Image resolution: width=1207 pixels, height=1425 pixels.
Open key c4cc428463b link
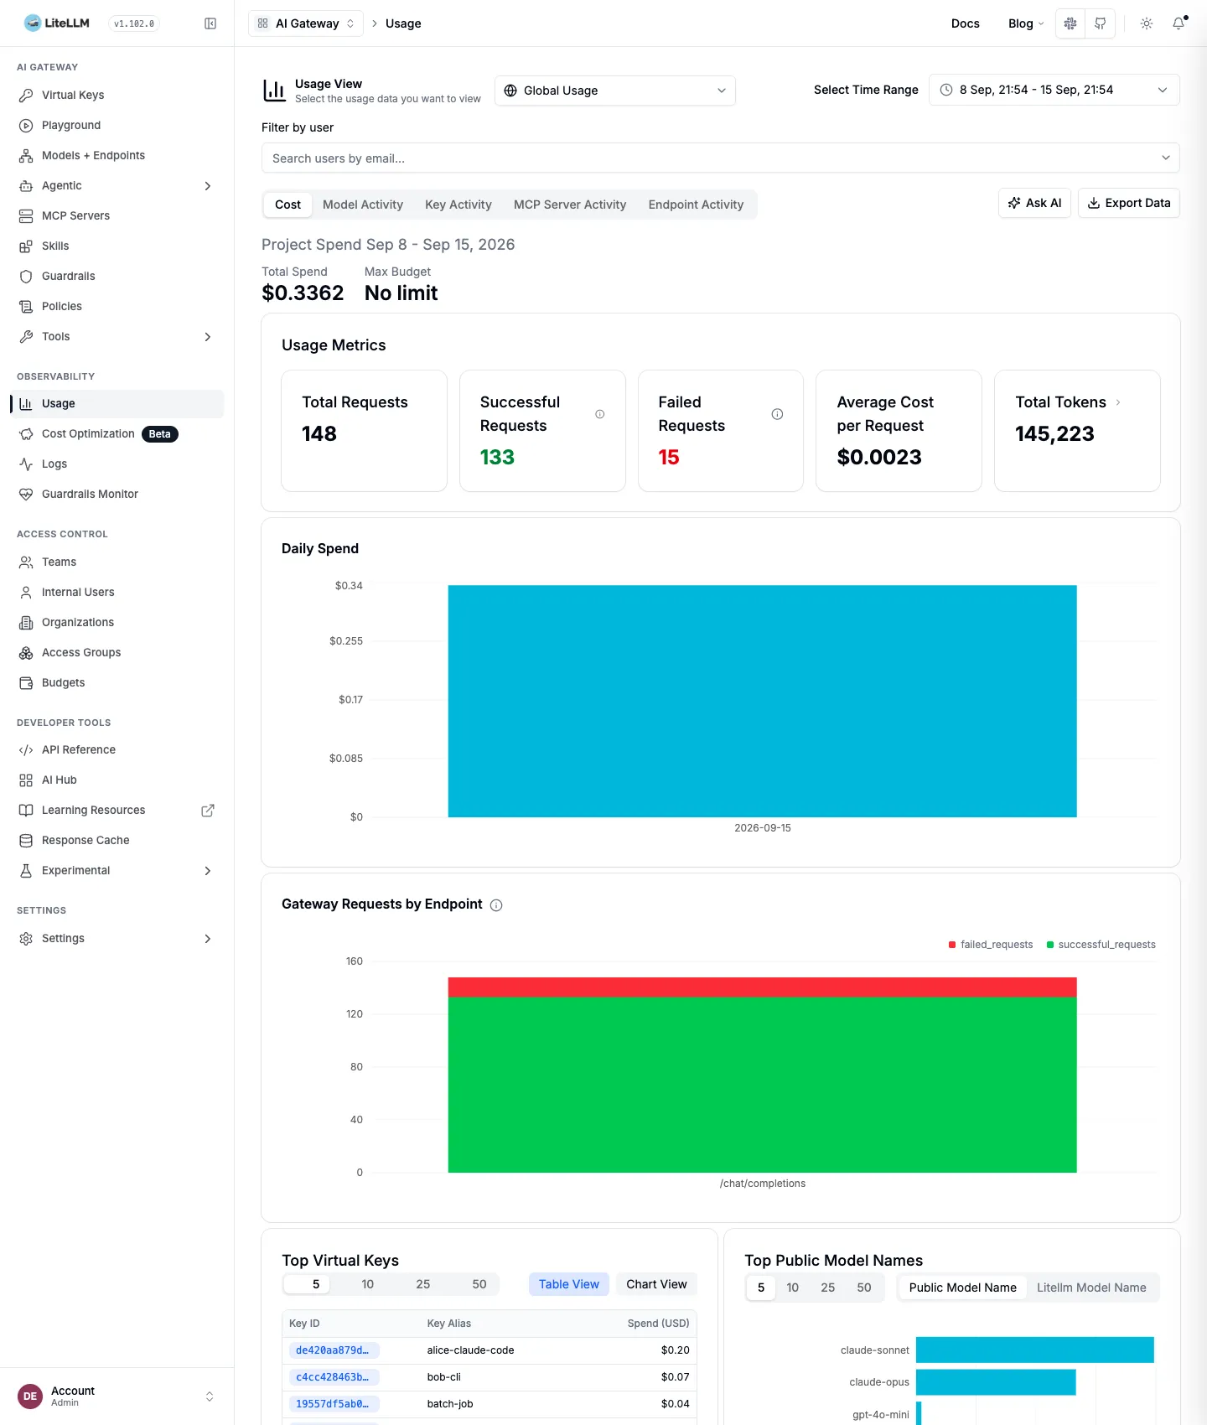pos(334,1377)
